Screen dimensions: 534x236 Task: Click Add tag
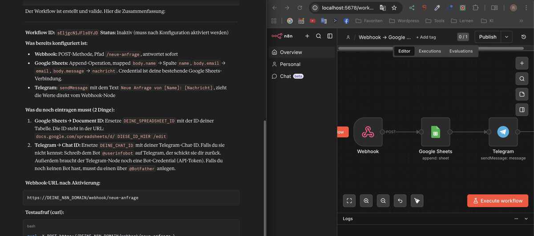pyautogui.click(x=426, y=37)
